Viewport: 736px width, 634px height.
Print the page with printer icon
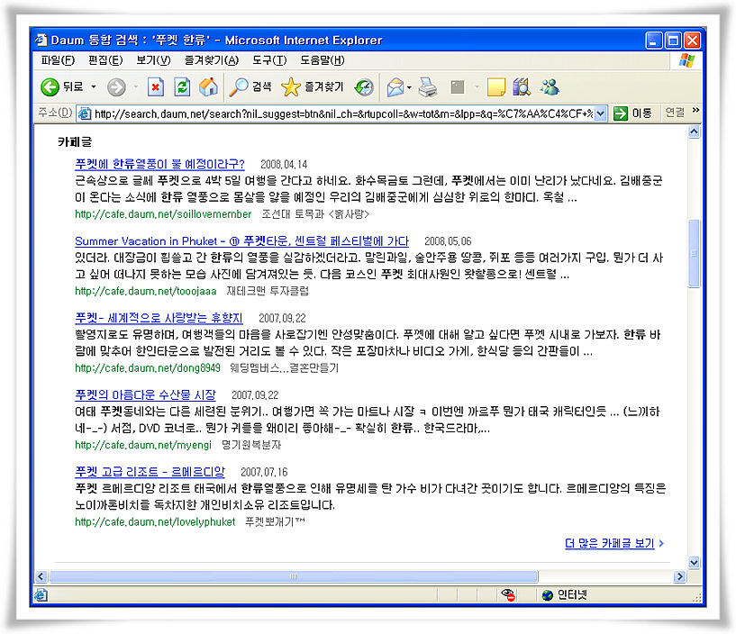tap(428, 87)
